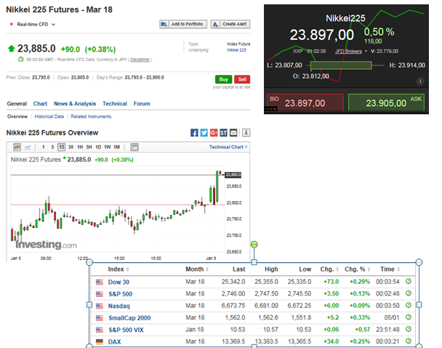Open S&P 500 VIX link

(x=126, y=330)
